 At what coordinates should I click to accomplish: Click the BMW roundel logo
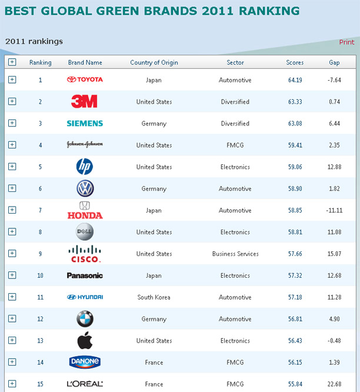click(85, 319)
